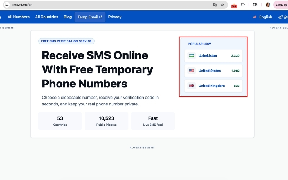This screenshot has width=288, height=180.
Task: Click the Uzbekistan flag icon
Action: click(192, 56)
